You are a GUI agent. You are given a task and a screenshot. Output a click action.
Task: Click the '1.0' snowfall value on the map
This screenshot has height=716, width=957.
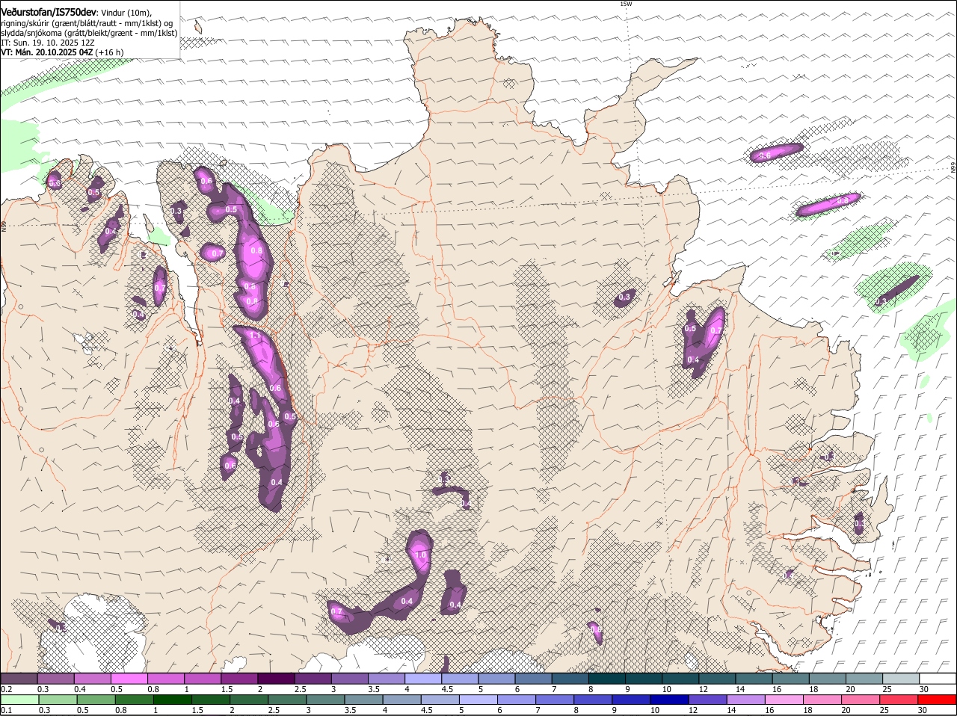coord(420,555)
